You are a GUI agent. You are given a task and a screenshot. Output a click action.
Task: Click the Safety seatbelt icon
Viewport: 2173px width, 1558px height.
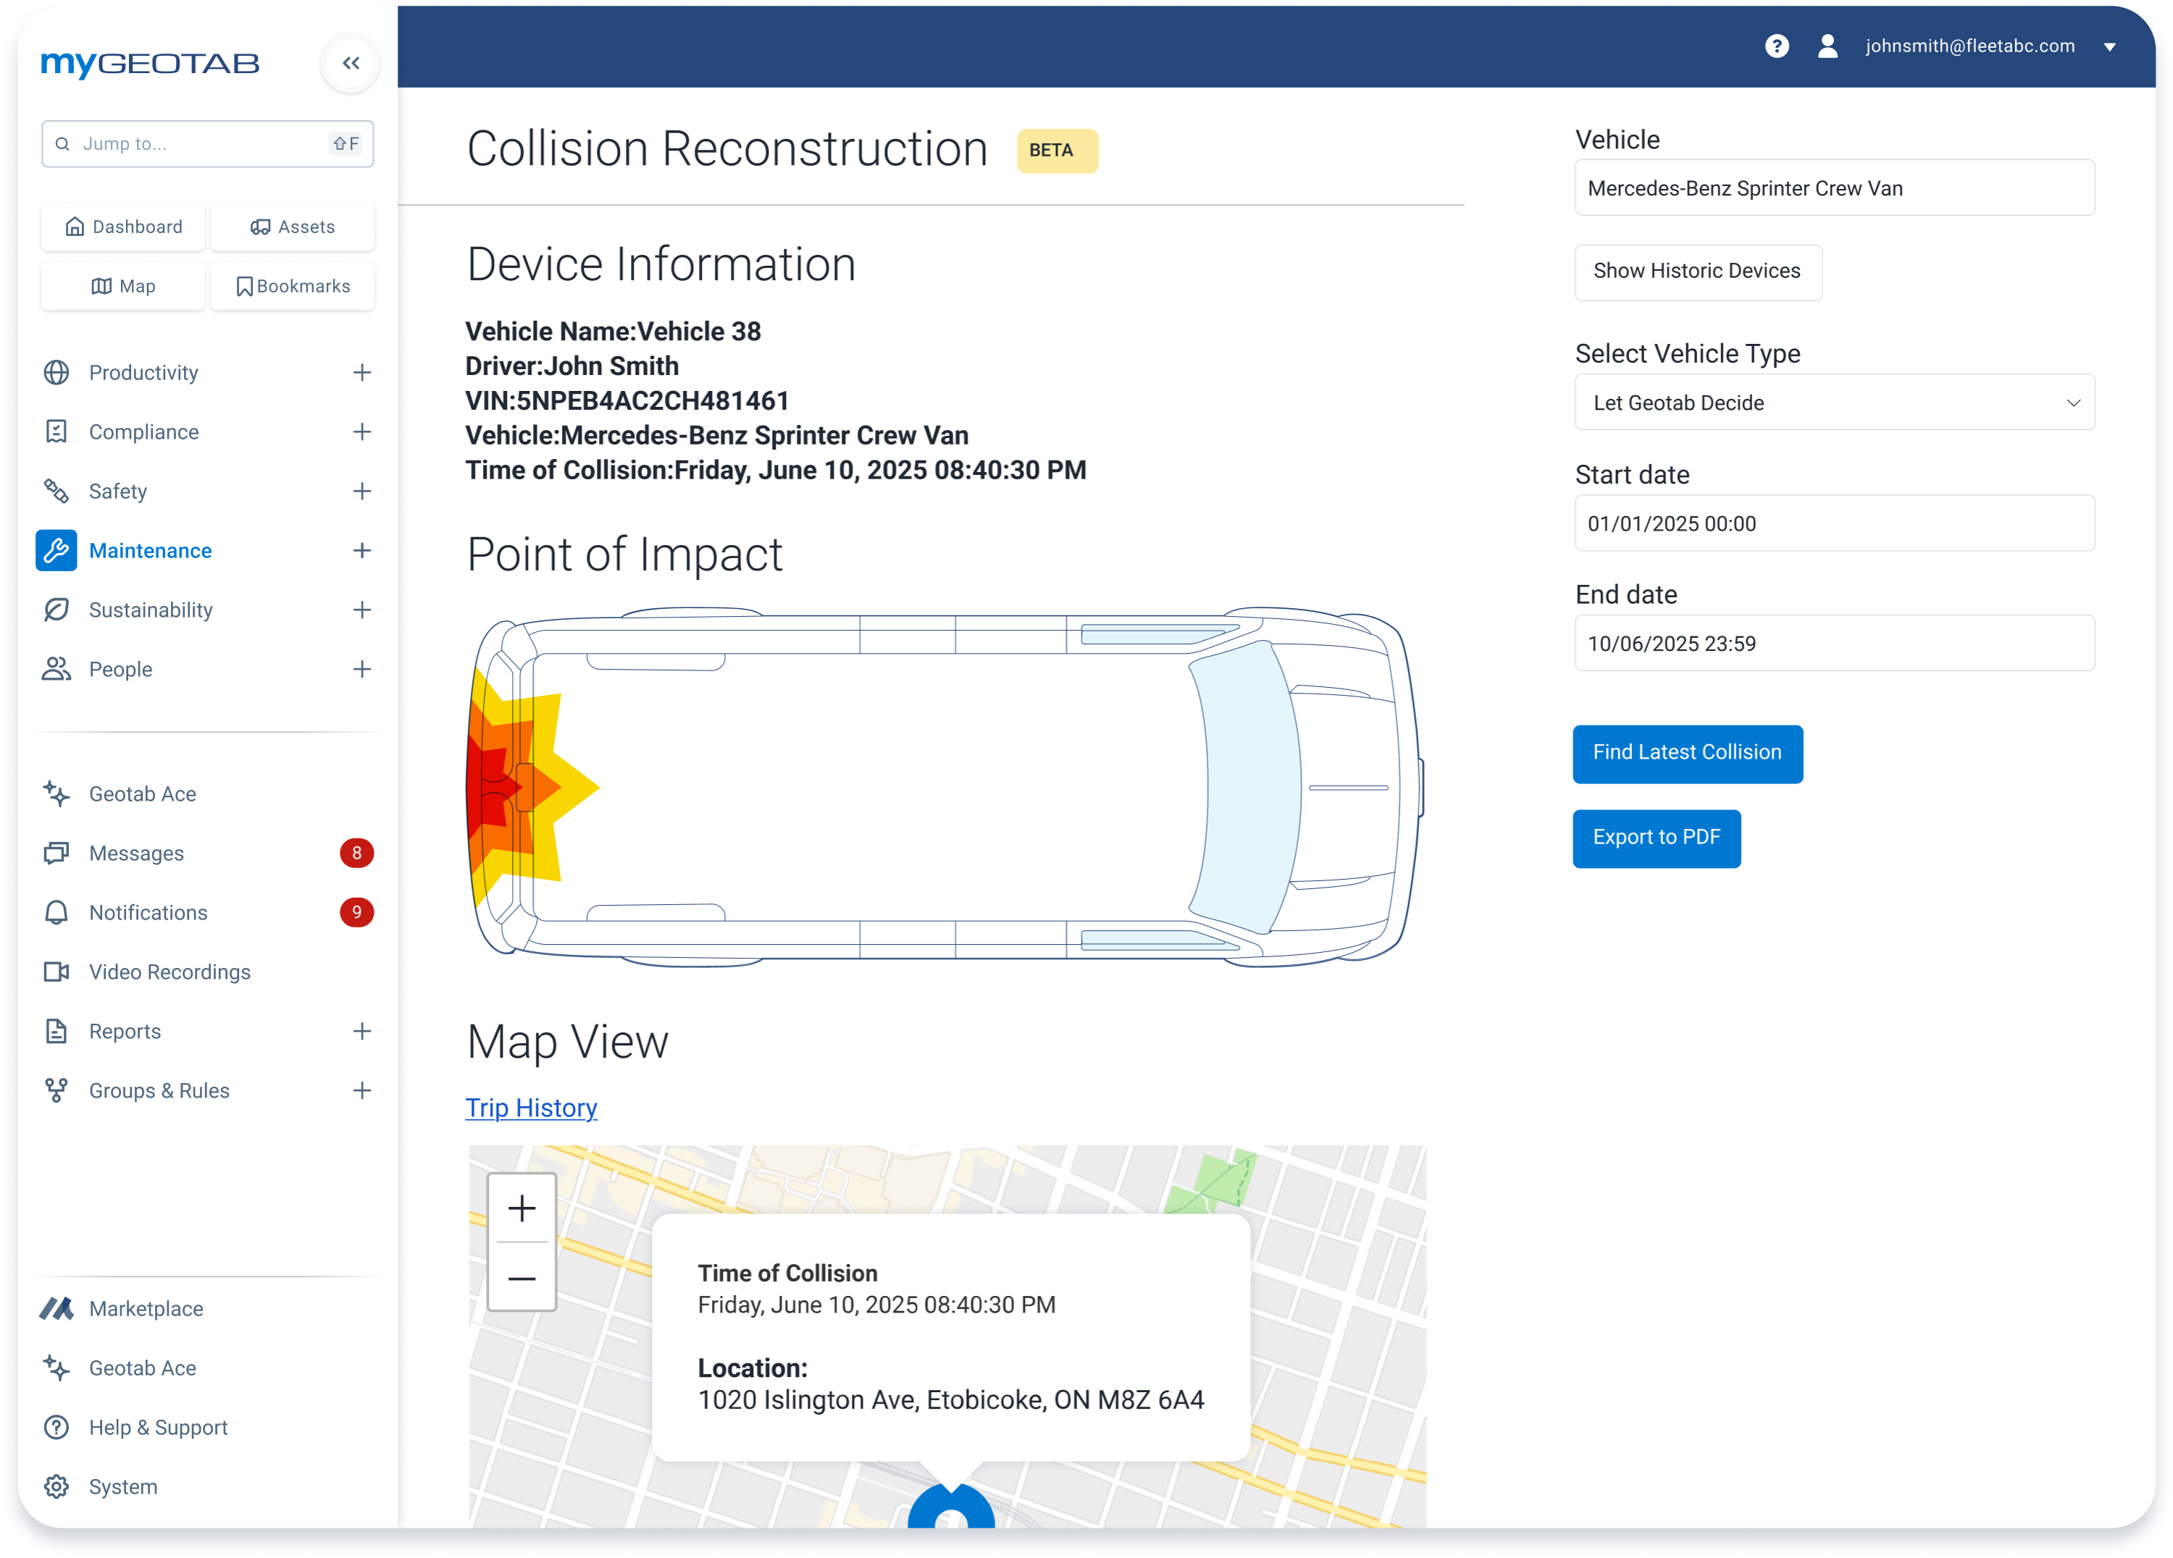coord(56,492)
